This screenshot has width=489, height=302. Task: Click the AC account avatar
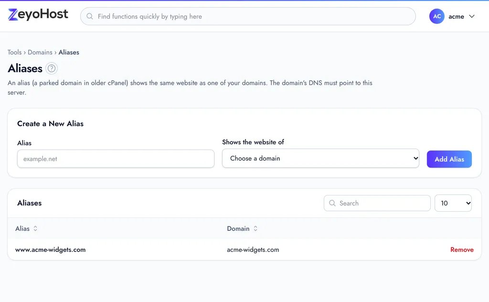point(436,16)
